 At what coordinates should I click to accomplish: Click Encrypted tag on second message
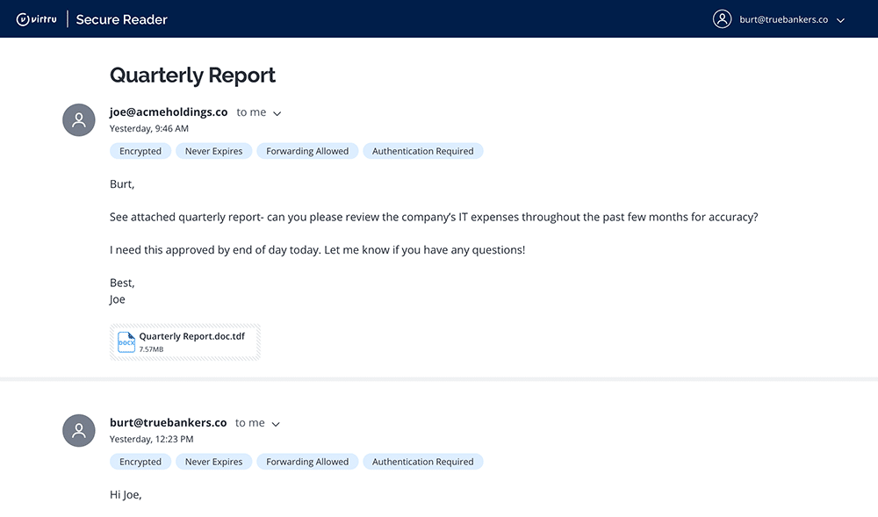[x=140, y=462]
